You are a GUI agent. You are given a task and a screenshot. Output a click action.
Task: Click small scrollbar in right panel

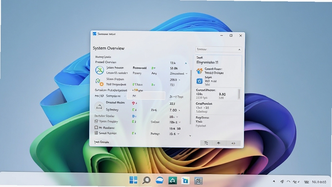239,94
